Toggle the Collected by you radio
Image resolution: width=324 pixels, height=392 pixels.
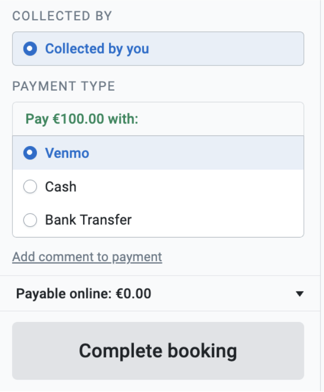point(30,49)
